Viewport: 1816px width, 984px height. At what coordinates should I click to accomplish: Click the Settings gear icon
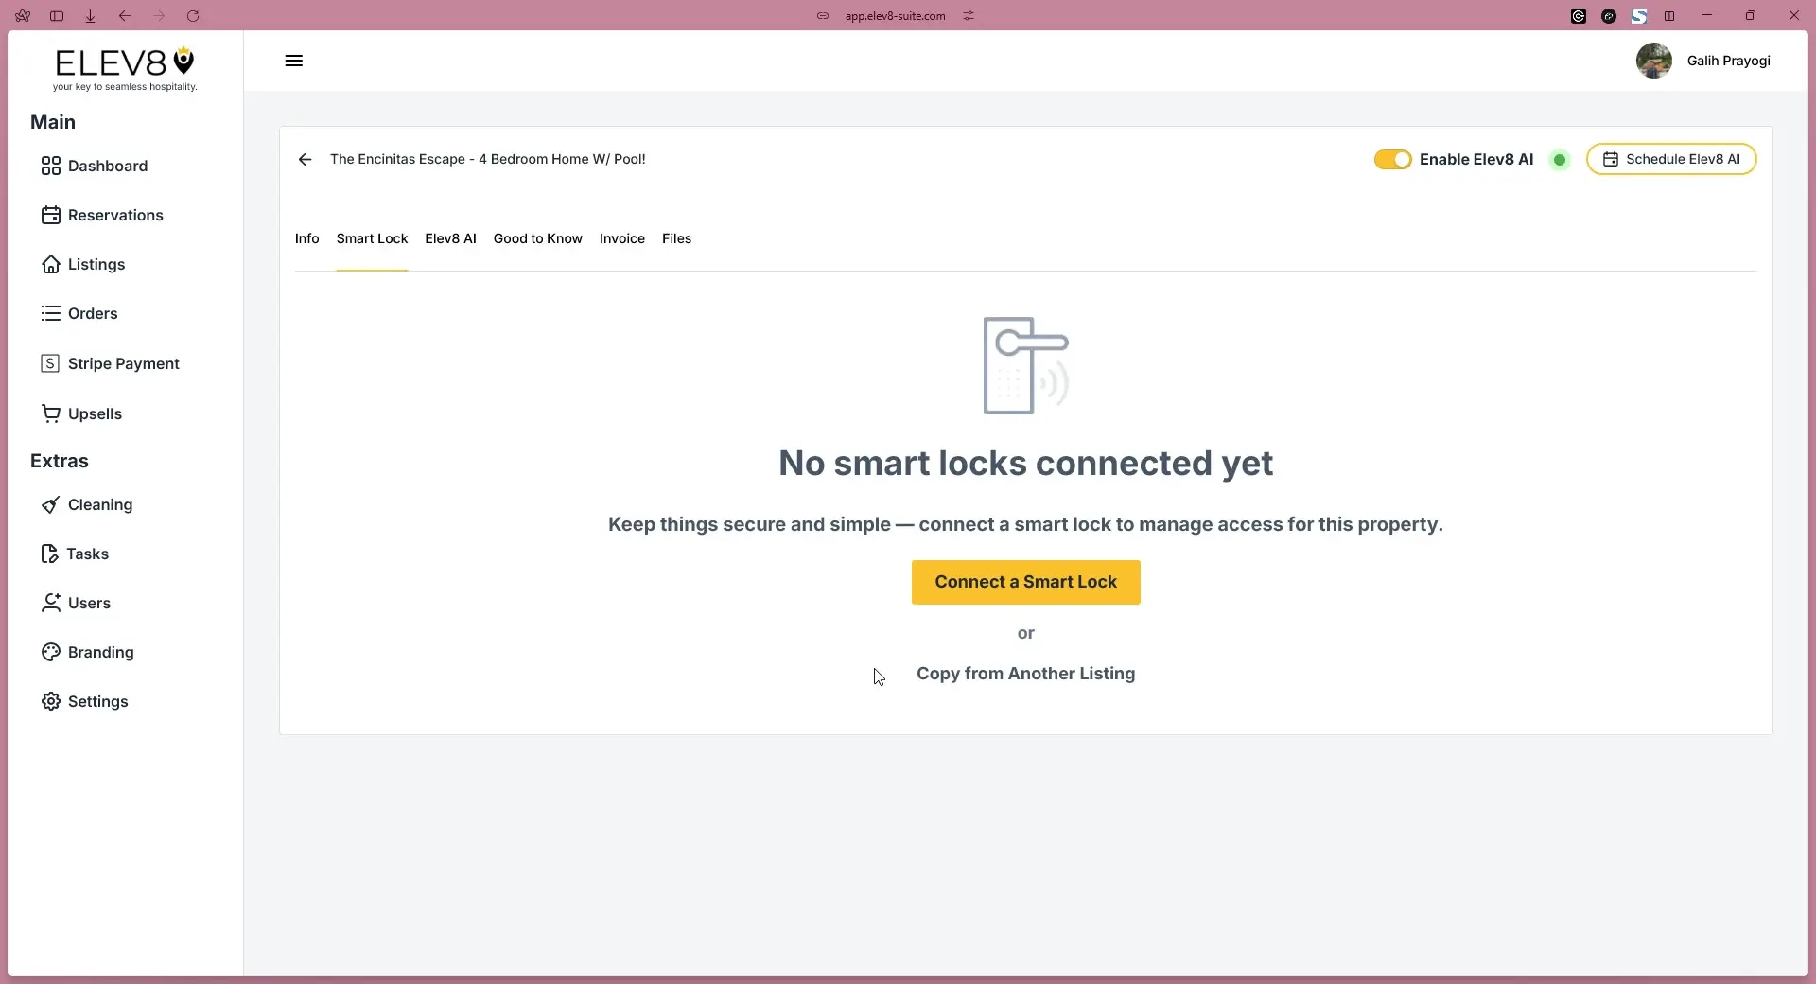pyautogui.click(x=51, y=701)
